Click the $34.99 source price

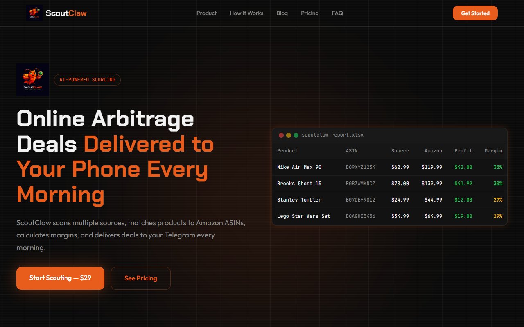tap(400, 216)
